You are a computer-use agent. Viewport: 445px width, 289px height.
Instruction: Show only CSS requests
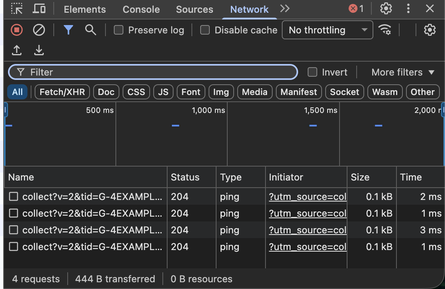pos(136,92)
